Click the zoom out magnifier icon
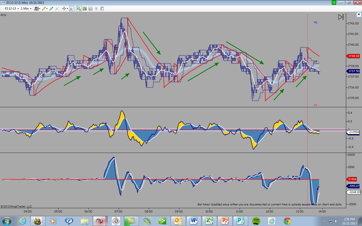This screenshot has height=226, width=362. [57, 9]
